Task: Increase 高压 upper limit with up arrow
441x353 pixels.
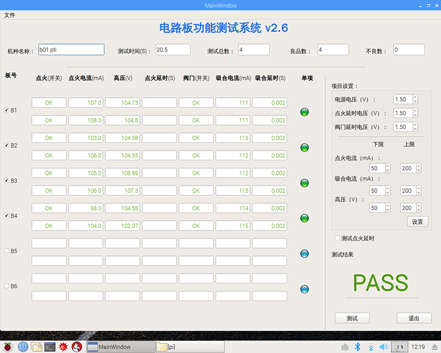Action: (x=418, y=206)
